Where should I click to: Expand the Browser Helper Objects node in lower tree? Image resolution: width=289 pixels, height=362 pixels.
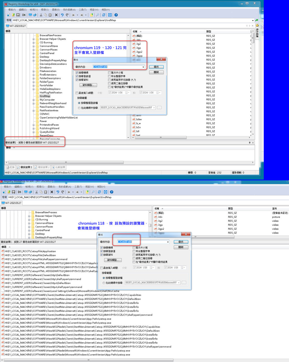coord(29,216)
